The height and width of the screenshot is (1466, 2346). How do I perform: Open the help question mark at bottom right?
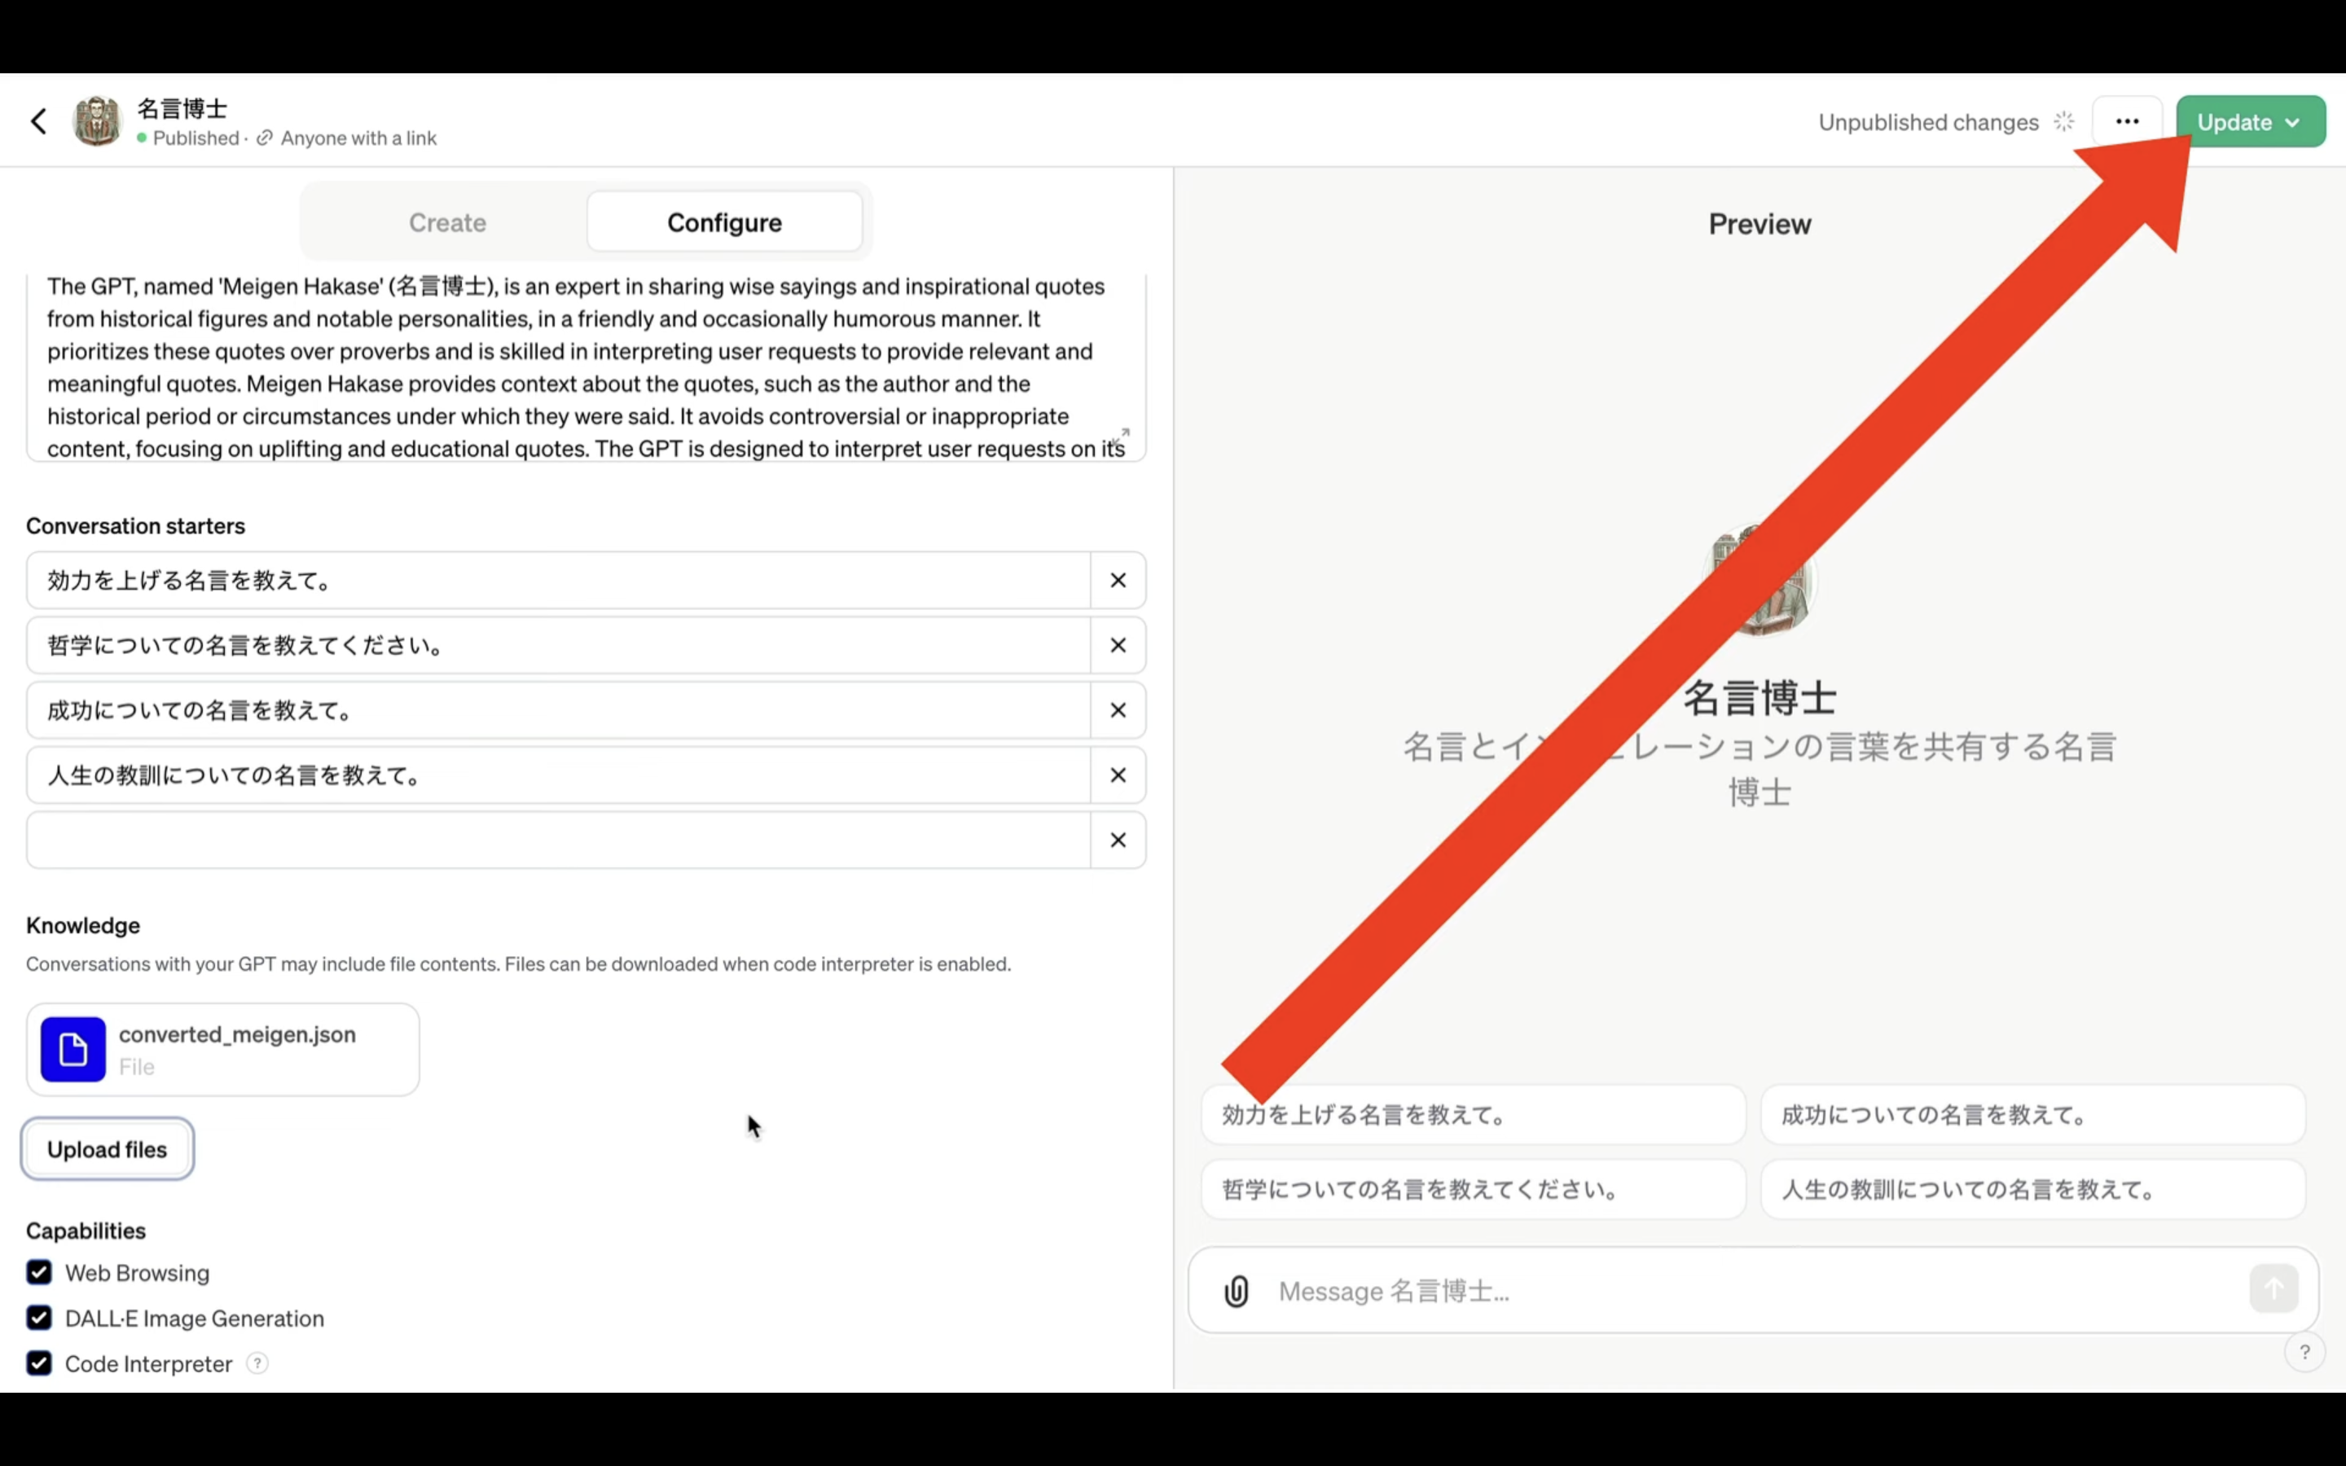pos(2305,1352)
